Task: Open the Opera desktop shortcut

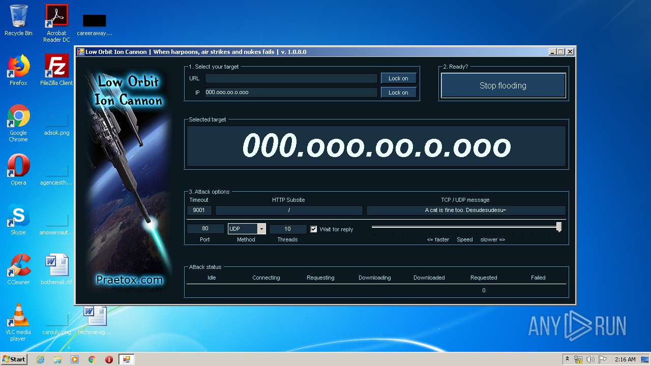Action: coord(18,170)
